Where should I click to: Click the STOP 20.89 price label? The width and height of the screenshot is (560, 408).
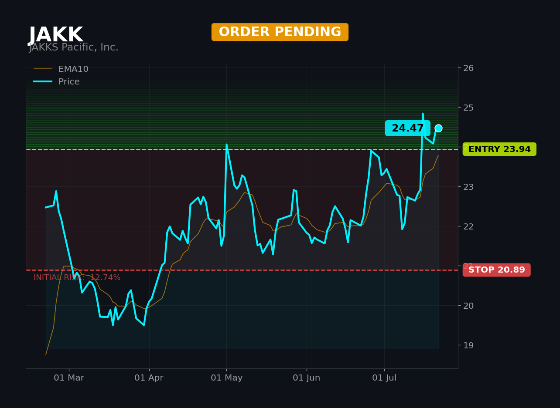click(497, 270)
